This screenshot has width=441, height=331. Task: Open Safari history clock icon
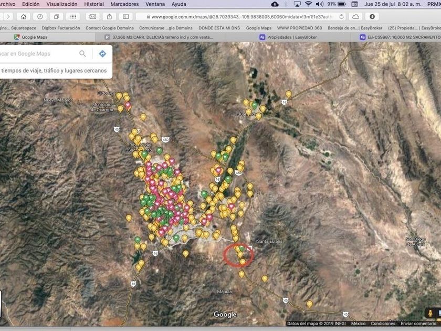(x=41, y=17)
